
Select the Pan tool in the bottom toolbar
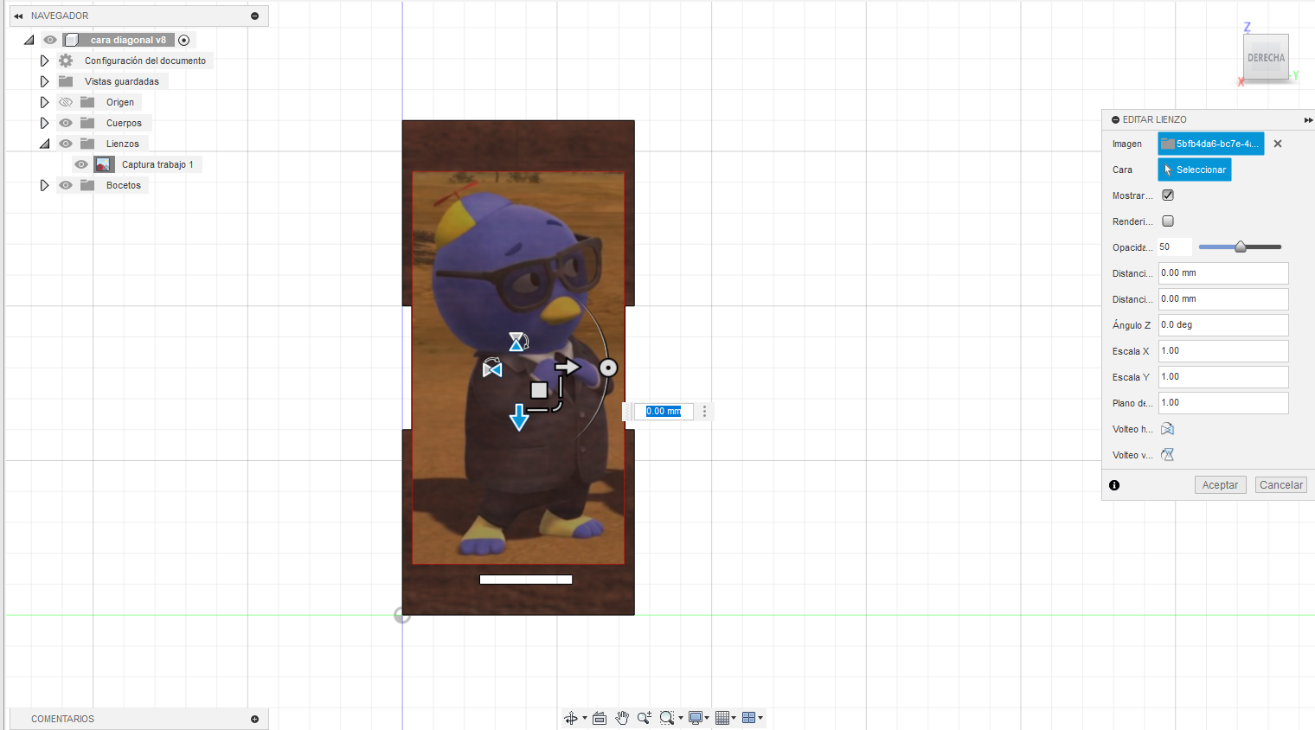click(622, 718)
